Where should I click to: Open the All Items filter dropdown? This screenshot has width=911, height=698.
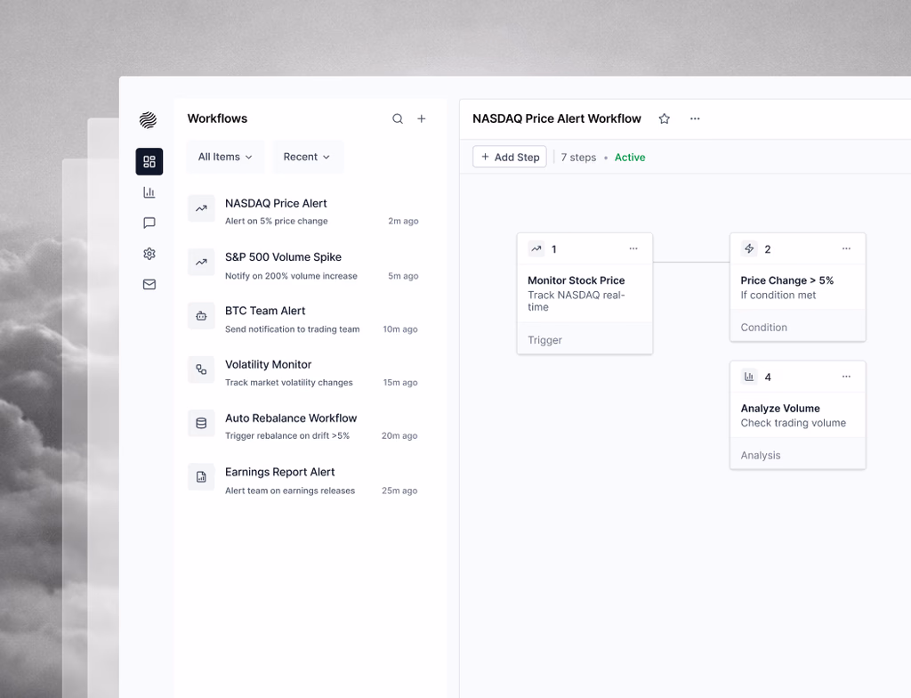tap(224, 157)
